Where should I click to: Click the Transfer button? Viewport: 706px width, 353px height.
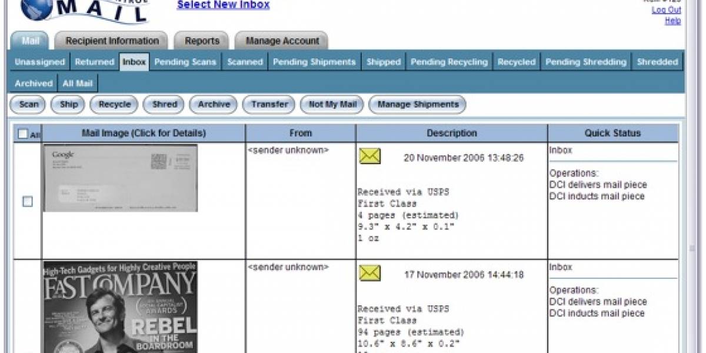tap(269, 104)
